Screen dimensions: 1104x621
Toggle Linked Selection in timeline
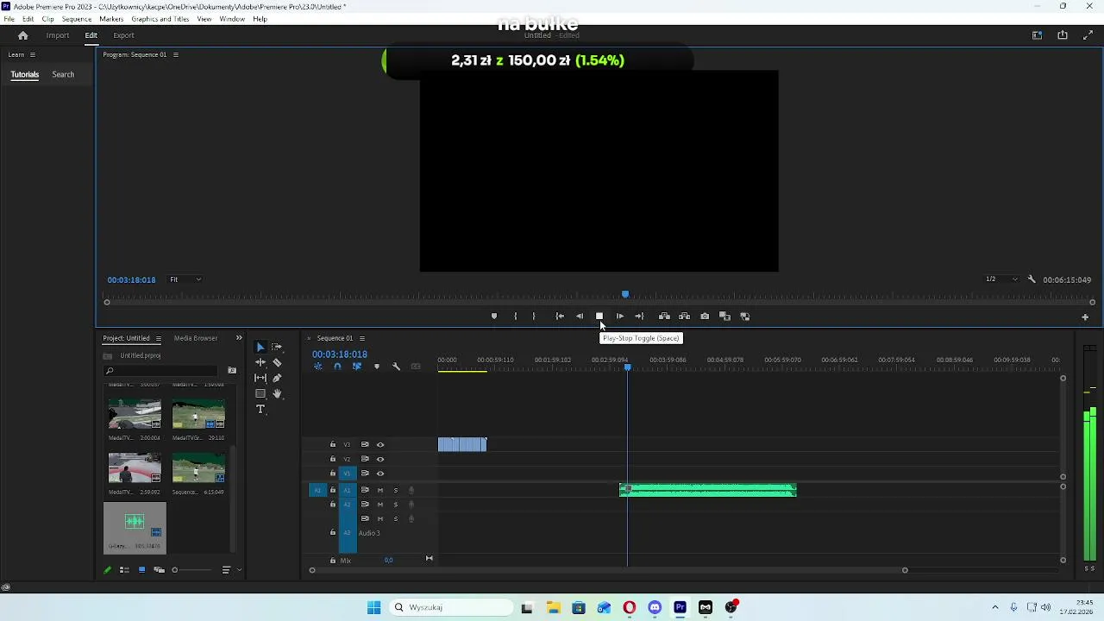356,367
